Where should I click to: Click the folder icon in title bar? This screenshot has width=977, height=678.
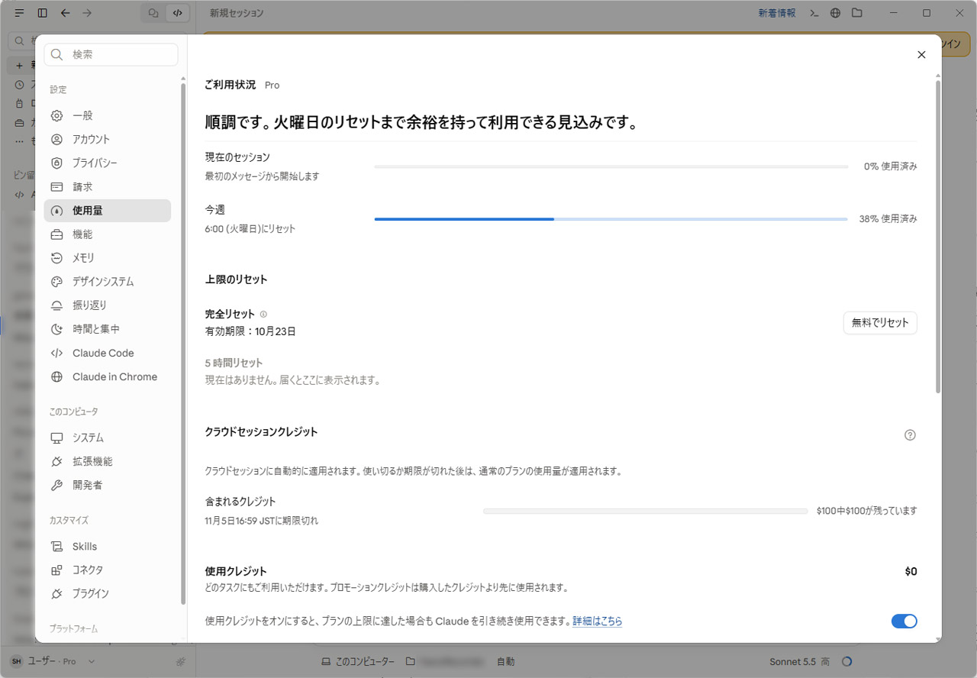click(857, 13)
